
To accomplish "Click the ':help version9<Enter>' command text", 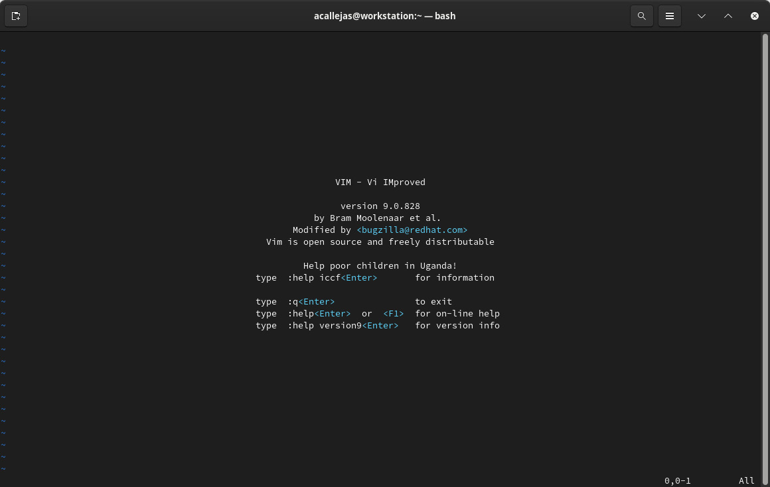I will tap(343, 326).
